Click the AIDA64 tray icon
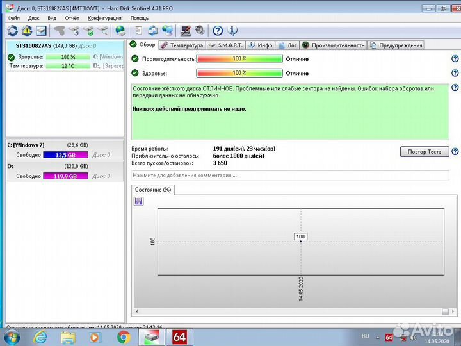Viewport: 461px width, 346px height. tap(389, 338)
